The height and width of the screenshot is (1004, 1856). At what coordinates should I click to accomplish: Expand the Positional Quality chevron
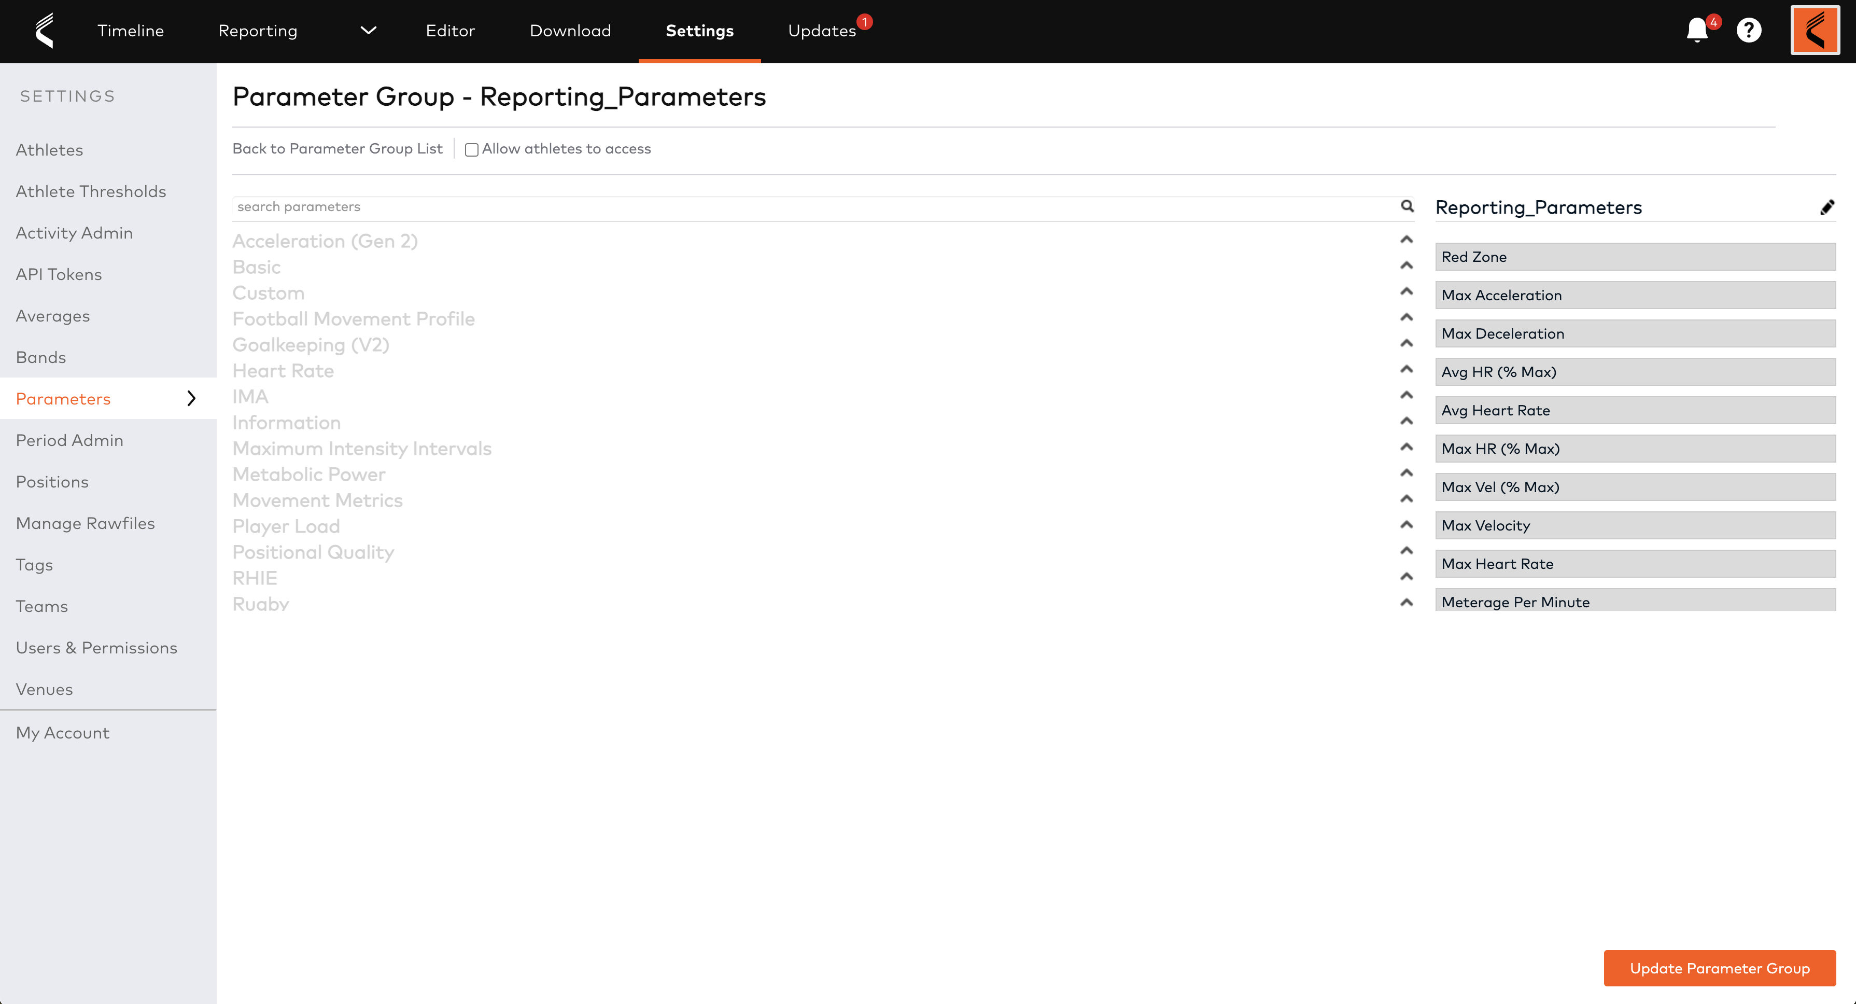pos(1407,551)
